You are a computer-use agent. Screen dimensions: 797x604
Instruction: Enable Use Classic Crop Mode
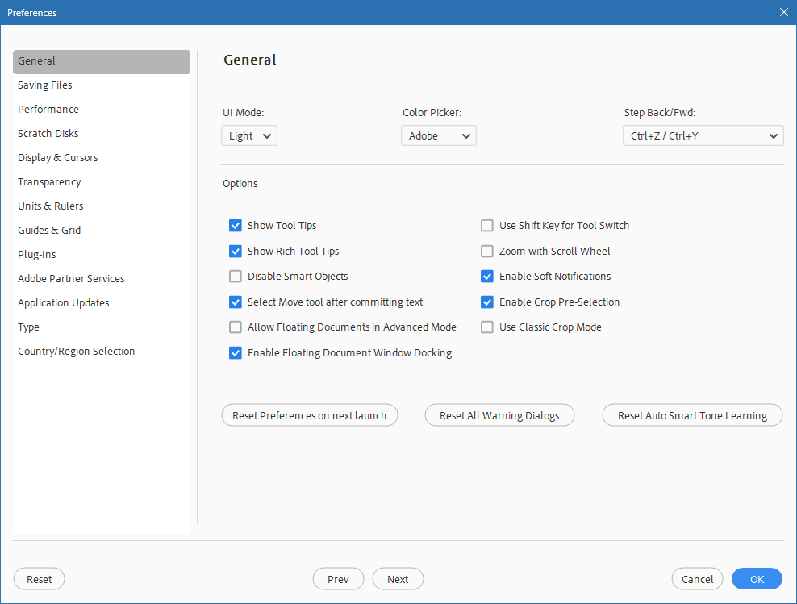tap(487, 327)
